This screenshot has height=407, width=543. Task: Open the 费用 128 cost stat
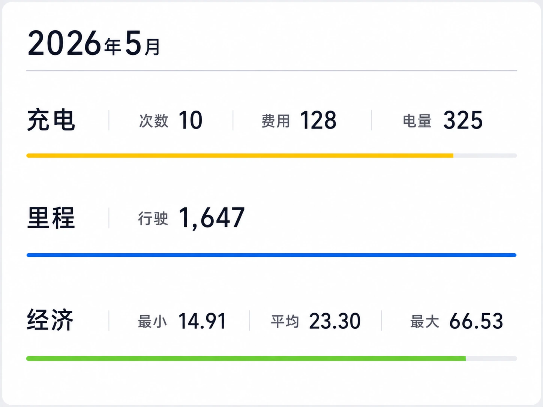[299, 120]
